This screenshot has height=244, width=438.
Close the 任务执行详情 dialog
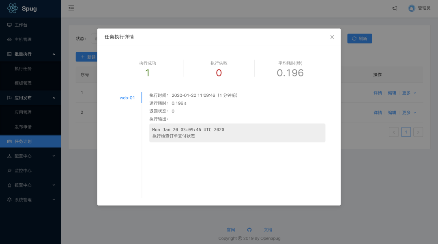332,37
